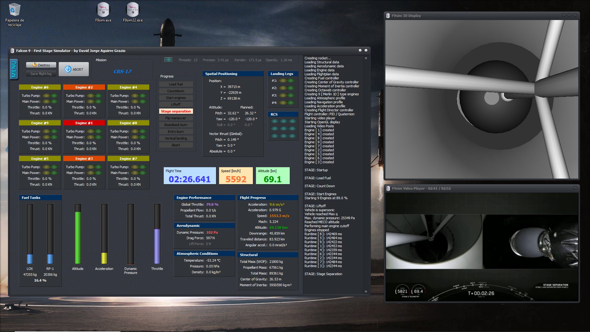Viewport: 590px width, 332px height.
Task: Click the log line STAGE: Stage Separation
Action: (323, 274)
